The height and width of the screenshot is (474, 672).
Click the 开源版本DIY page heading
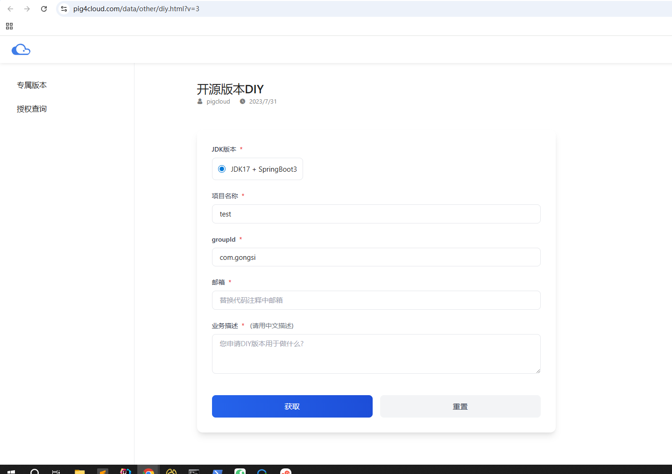230,89
